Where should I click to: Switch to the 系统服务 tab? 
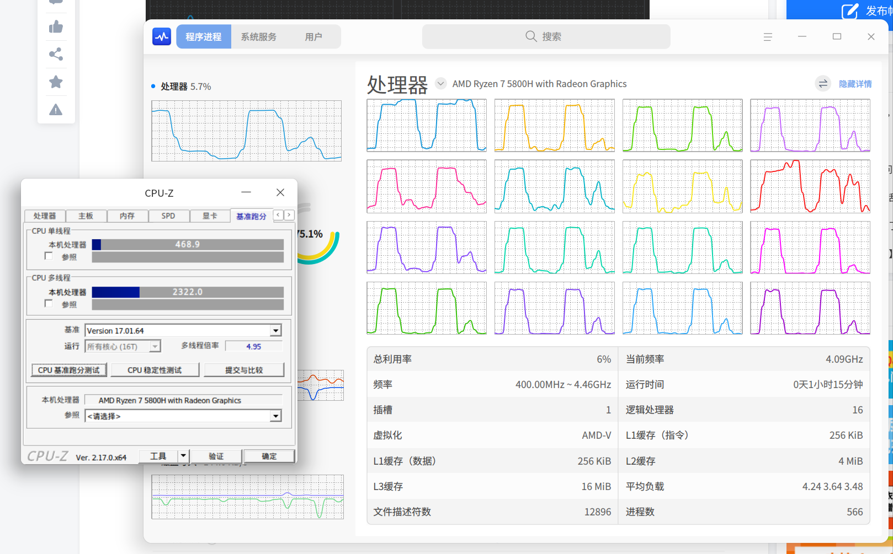pos(259,37)
